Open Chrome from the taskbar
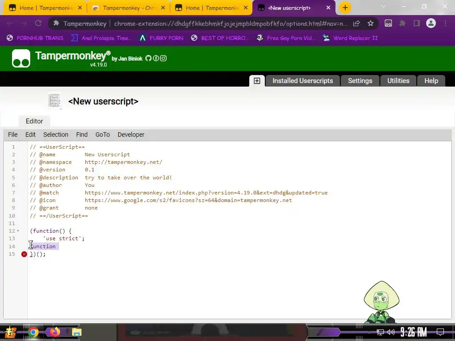The width and height of the screenshot is (455, 341). point(33,332)
